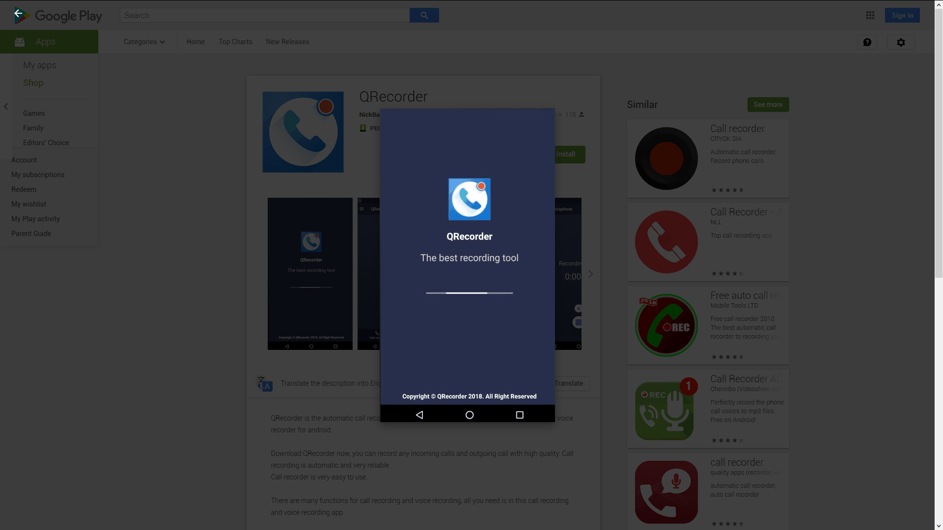This screenshot has height=530, width=943.
Task: Click the lowercase call recorder title
Action: point(737,462)
